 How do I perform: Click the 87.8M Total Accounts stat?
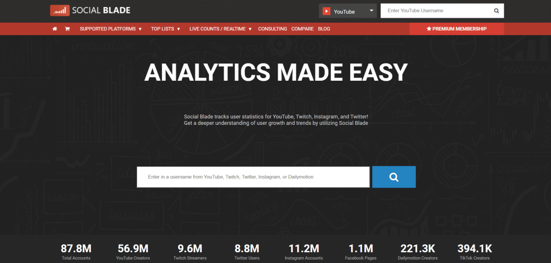click(x=76, y=252)
